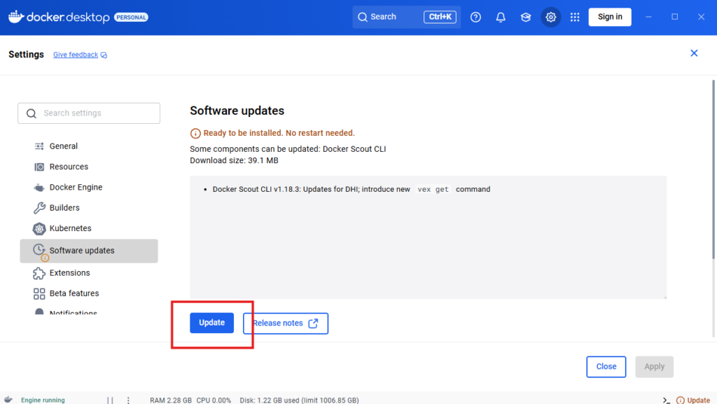Open the Learning center graduation cap icon
717x404 pixels.
click(x=525, y=17)
